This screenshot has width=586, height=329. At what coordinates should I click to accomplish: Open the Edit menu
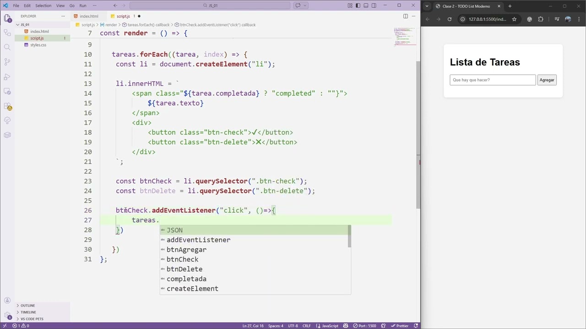(27, 5)
